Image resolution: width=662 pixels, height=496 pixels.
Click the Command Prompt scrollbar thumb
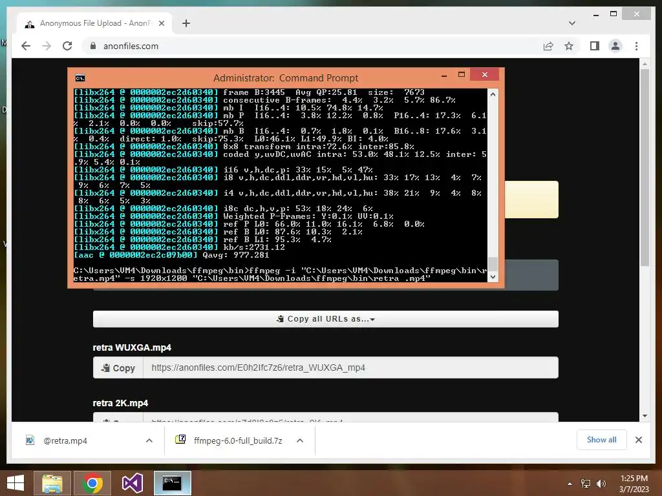[x=493, y=264]
